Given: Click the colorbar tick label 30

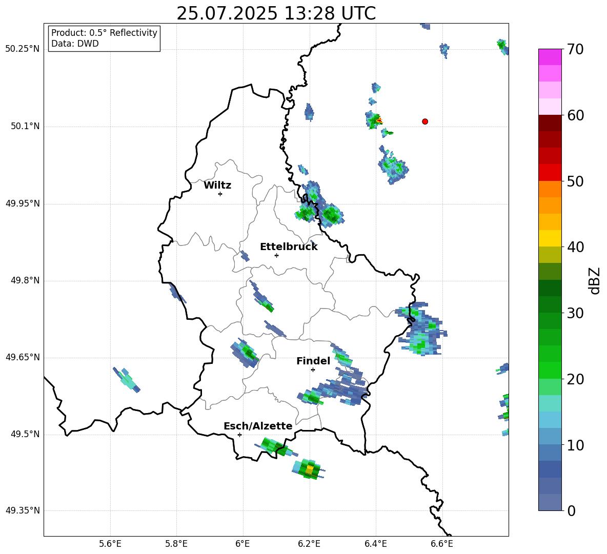Looking at the screenshot, I should (x=575, y=313).
